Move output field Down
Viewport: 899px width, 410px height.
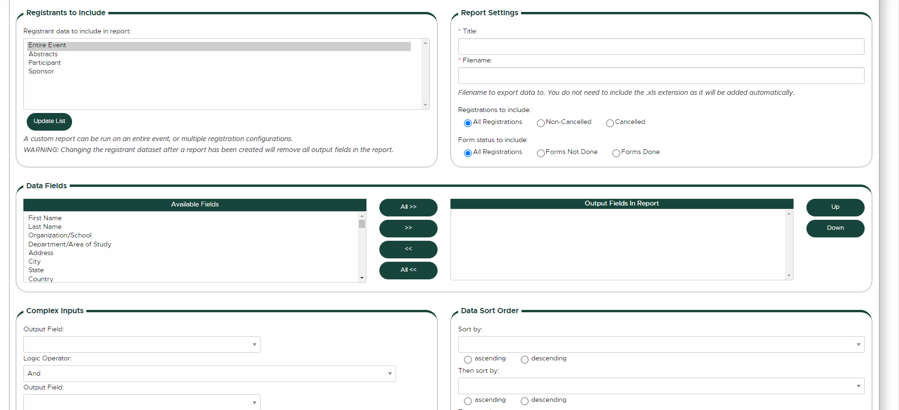coord(835,228)
